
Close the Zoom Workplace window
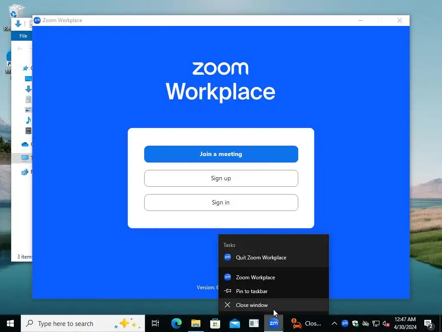coord(399,20)
